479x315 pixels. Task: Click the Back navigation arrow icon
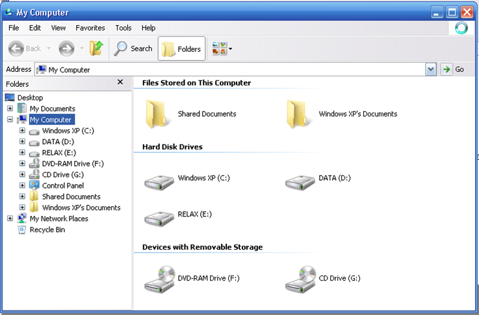(16, 49)
